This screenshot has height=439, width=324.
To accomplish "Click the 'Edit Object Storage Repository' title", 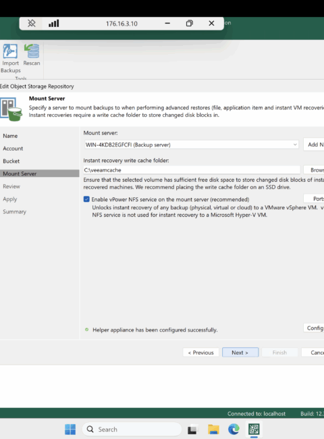I will point(37,86).
